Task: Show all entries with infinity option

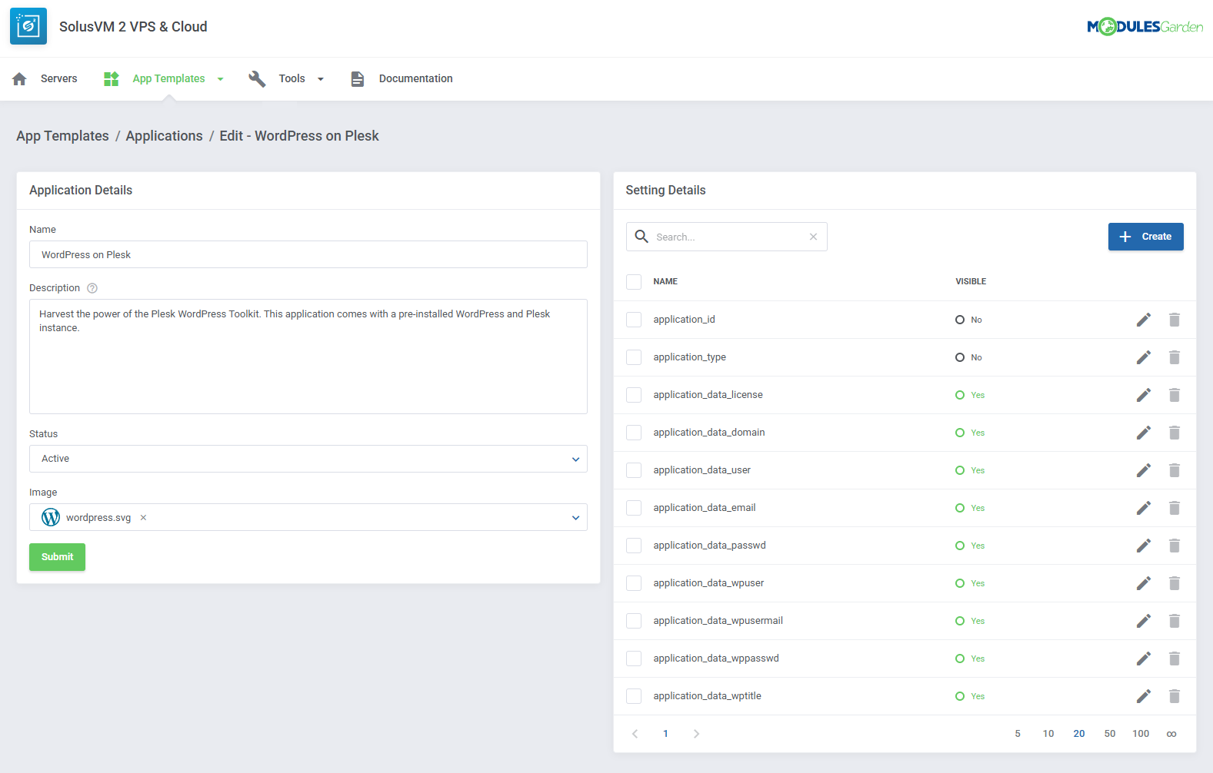Action: [x=1171, y=734]
